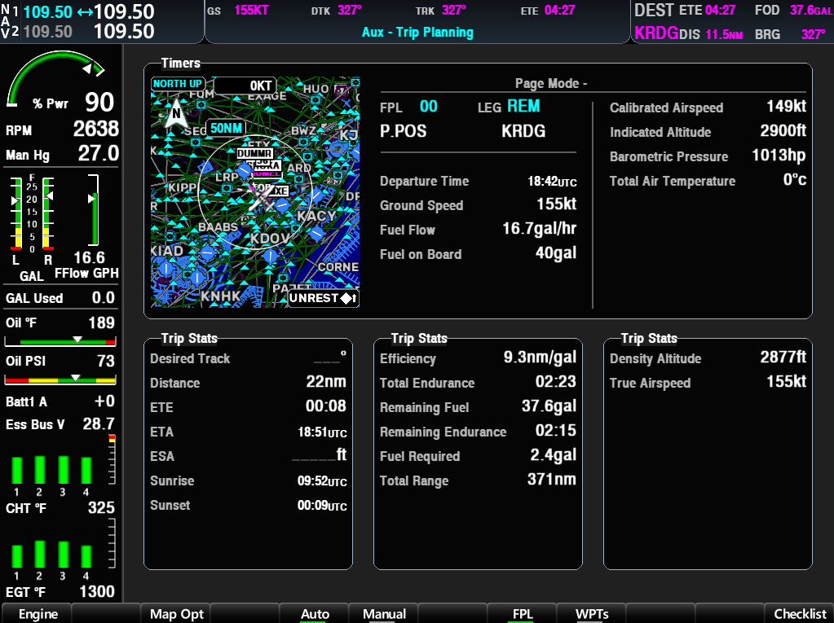Open the Engine softkey page
Image resolution: width=834 pixels, height=623 pixels.
point(38,613)
